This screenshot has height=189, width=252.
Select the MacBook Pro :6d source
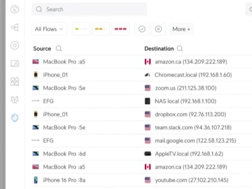point(64,154)
